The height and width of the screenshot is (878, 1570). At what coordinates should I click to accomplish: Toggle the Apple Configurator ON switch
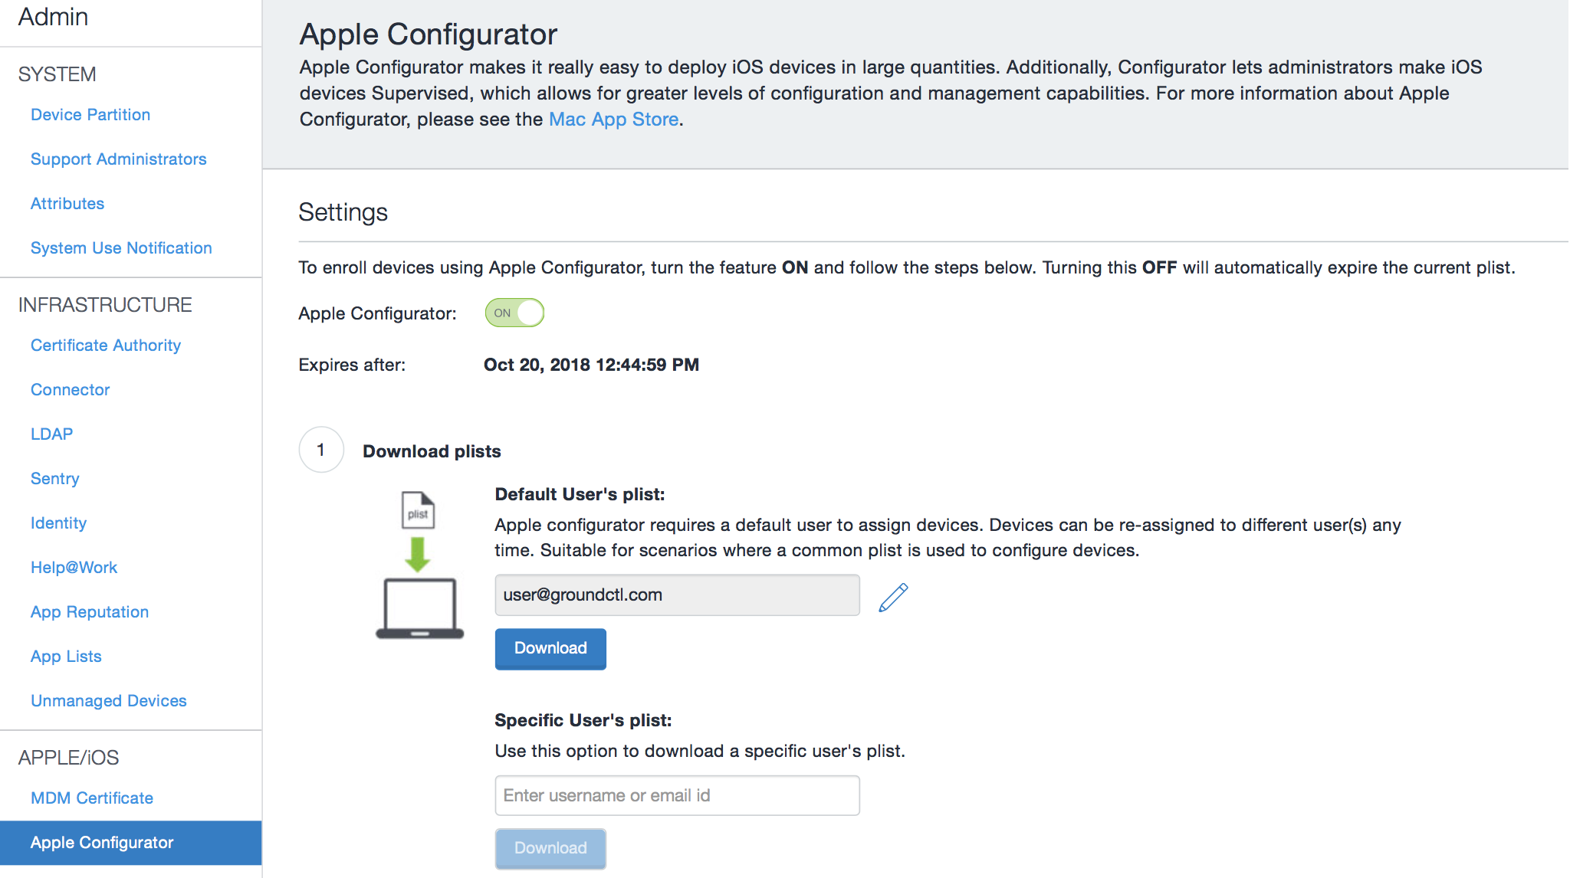pyautogui.click(x=514, y=313)
